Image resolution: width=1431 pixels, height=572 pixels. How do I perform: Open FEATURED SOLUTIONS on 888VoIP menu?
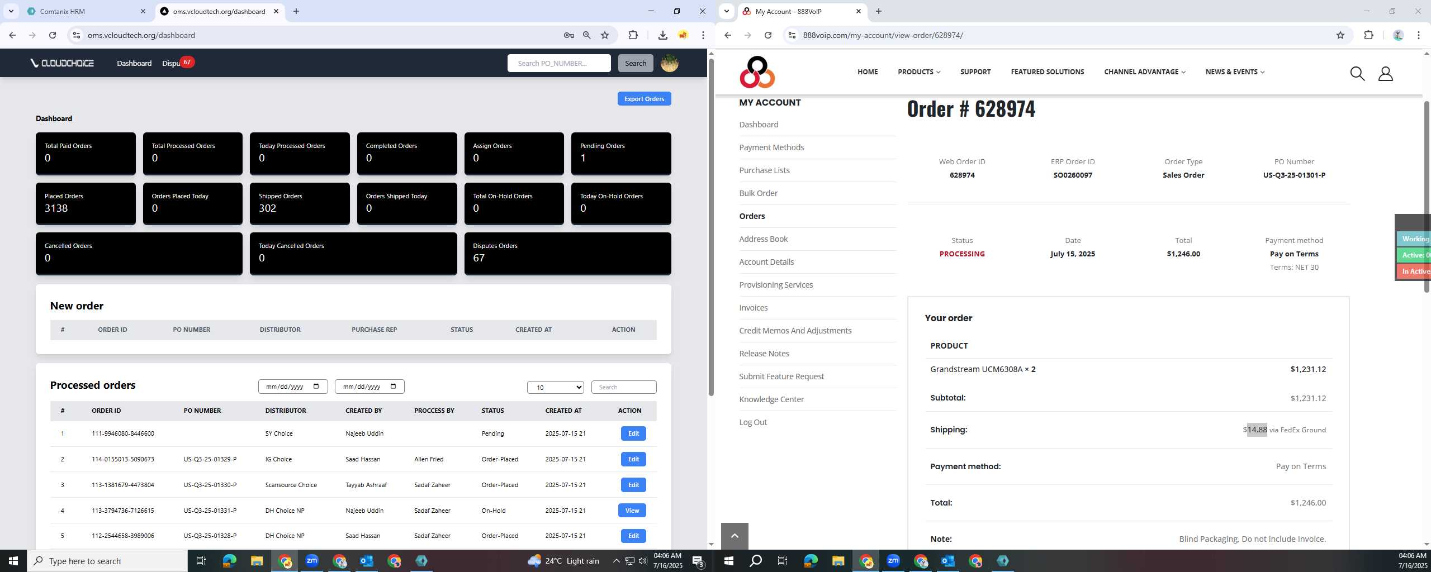point(1047,72)
